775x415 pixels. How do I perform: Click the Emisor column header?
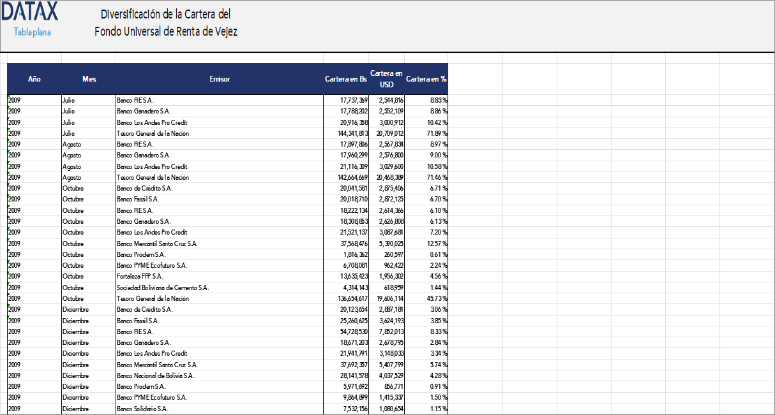click(220, 79)
